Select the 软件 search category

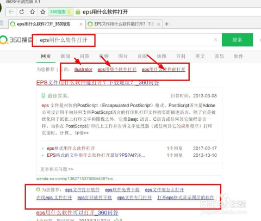pos(238,57)
